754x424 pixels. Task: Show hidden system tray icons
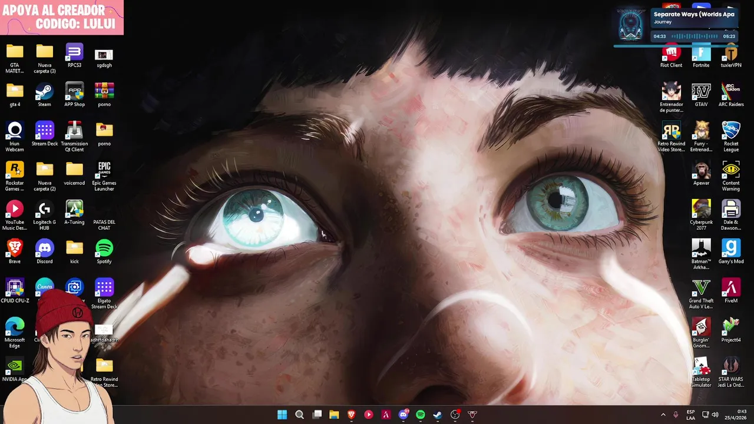[663, 415]
